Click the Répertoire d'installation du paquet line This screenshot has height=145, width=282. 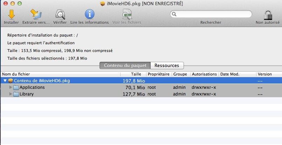click(x=43, y=35)
